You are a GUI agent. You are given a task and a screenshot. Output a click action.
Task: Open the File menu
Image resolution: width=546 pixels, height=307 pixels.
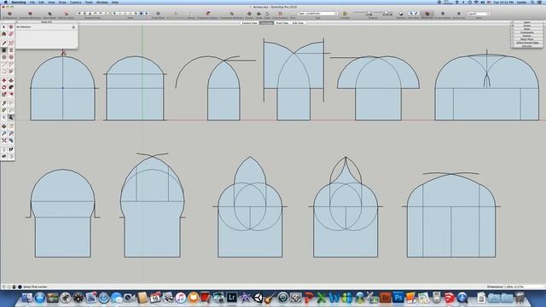pyautogui.click(x=32, y=3)
